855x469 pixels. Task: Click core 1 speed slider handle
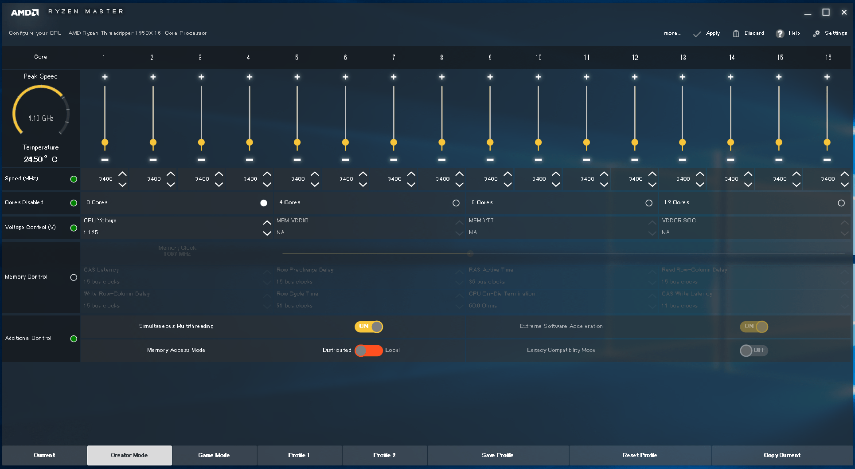tap(105, 143)
